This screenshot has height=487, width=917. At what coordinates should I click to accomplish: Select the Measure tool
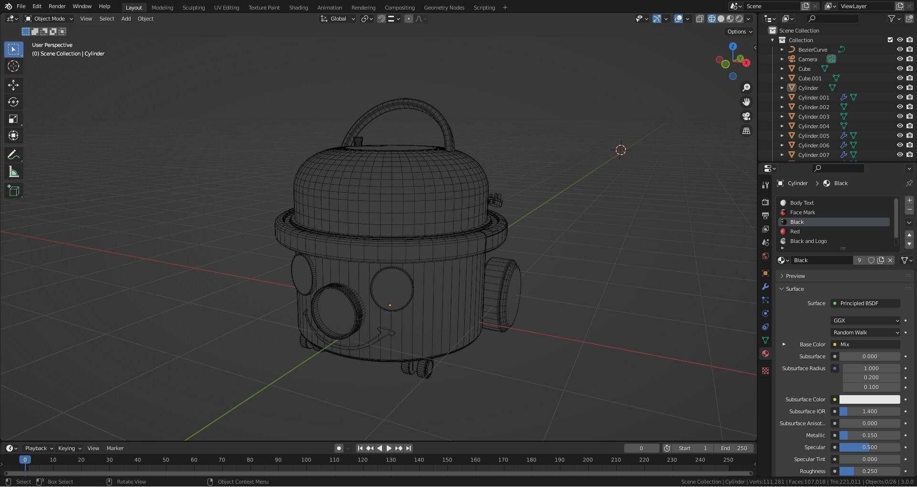[13, 172]
